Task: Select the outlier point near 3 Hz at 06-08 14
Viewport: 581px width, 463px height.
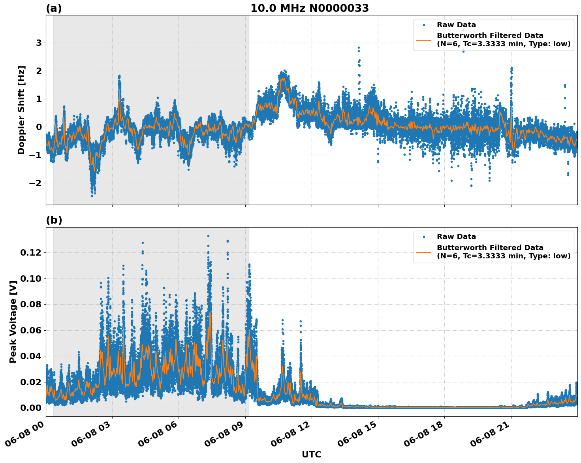Action: pos(358,47)
